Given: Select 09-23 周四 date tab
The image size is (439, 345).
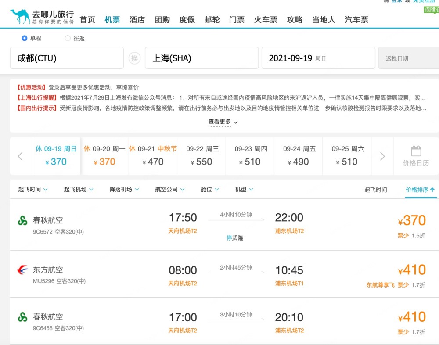Looking at the screenshot, I should coord(250,156).
